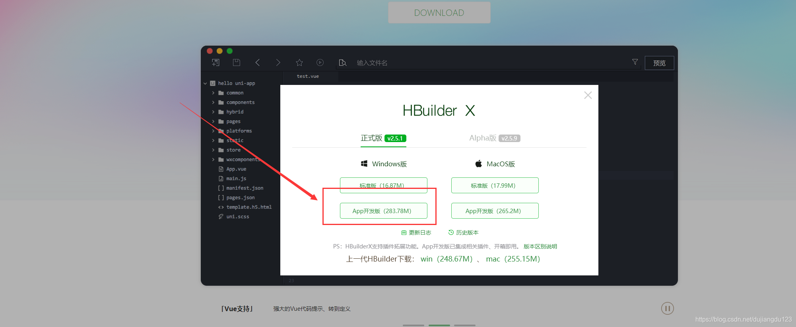The width and height of the screenshot is (796, 327).
Task: Open the 版本区别说明 link
Action: click(540, 246)
